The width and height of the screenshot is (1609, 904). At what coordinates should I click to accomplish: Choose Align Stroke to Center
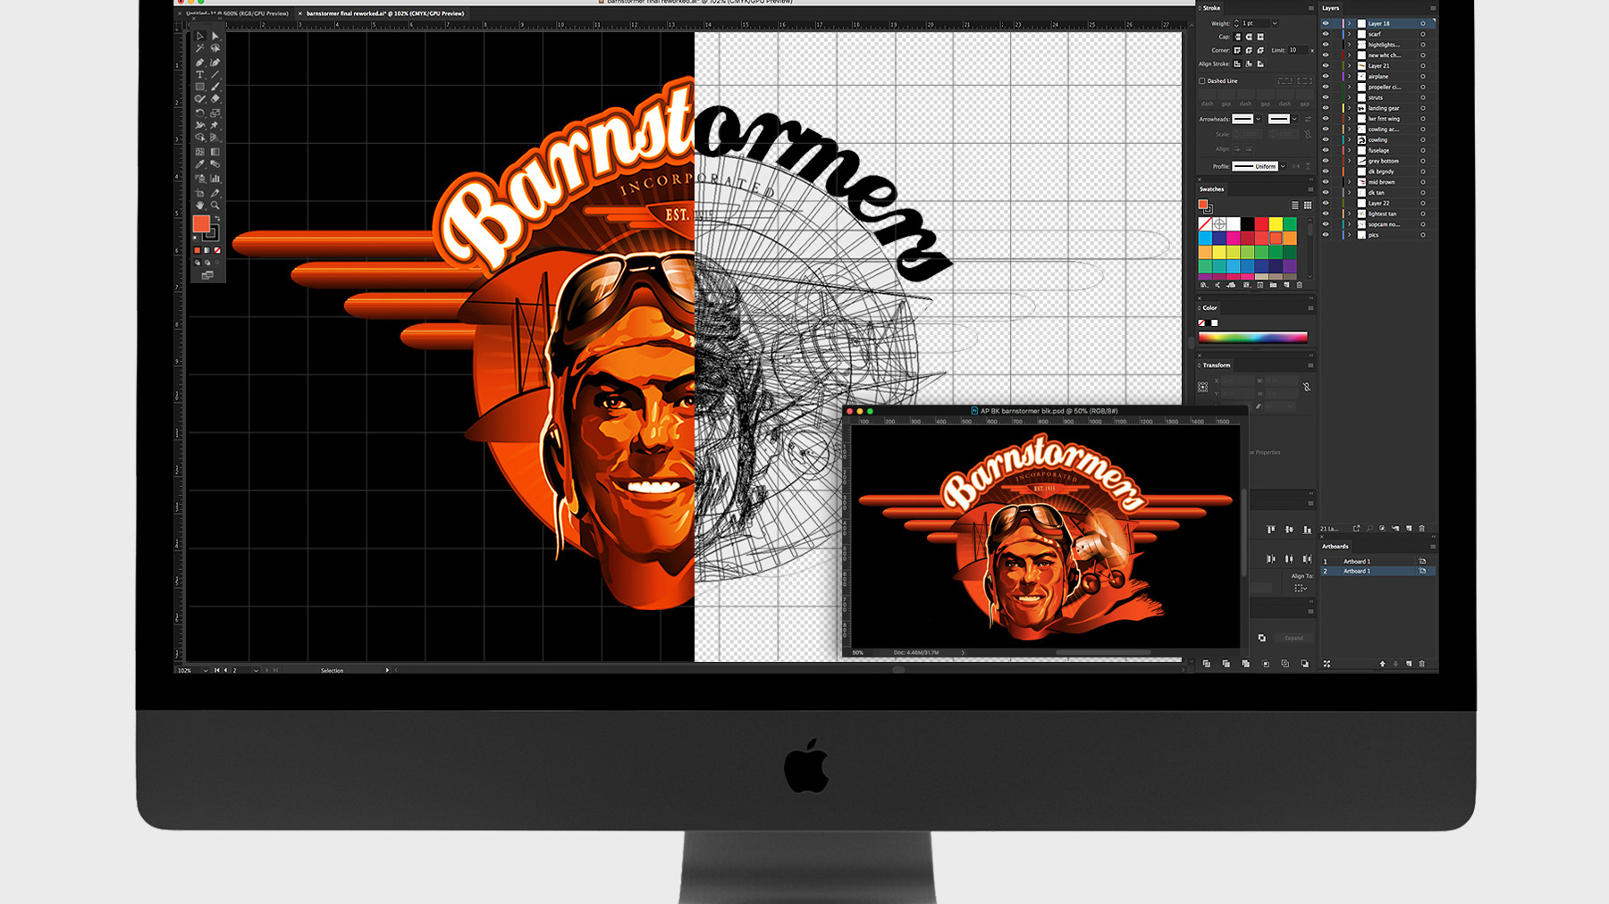[1237, 63]
